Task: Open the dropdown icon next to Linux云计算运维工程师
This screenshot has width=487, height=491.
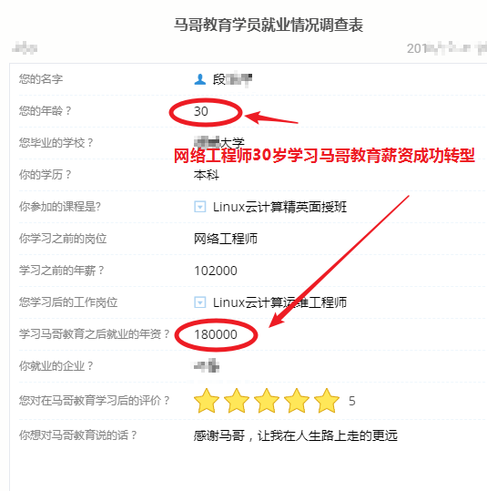Action: click(200, 302)
